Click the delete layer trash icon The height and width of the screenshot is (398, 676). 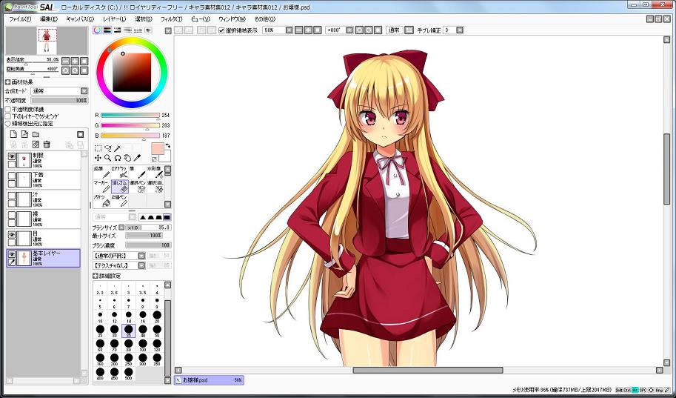(x=47, y=144)
